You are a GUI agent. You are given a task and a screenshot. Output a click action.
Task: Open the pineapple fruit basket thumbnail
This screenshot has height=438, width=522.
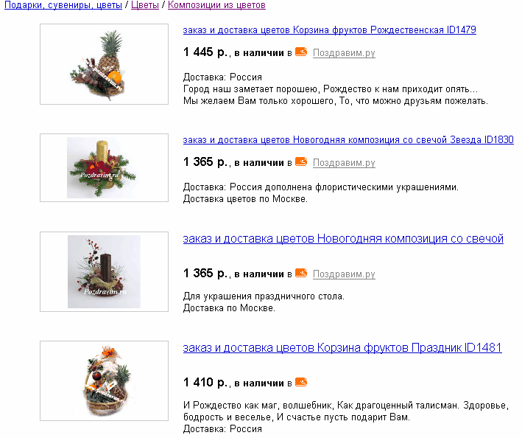[105, 64]
